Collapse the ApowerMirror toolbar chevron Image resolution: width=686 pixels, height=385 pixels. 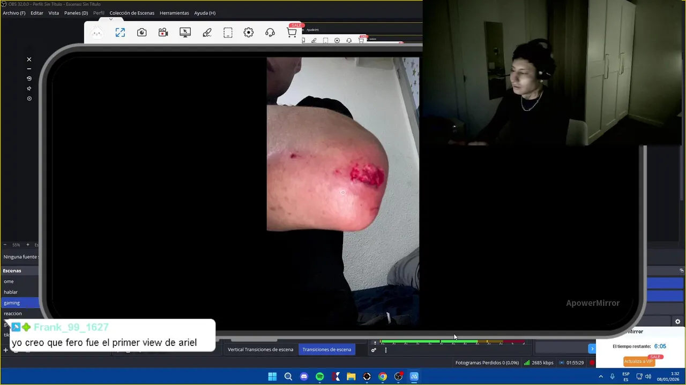click(111, 19)
